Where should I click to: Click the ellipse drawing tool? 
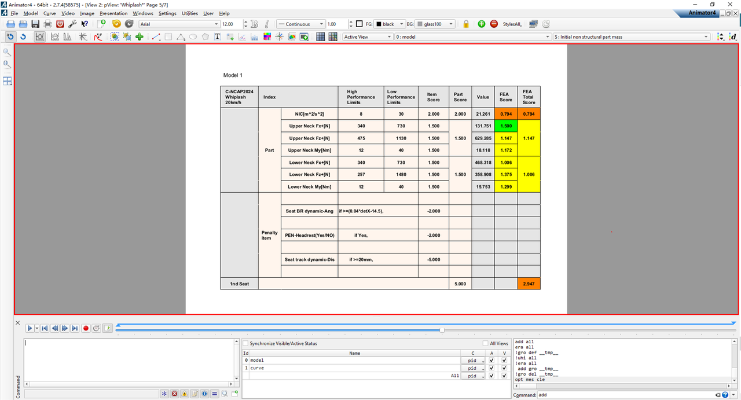pos(193,37)
